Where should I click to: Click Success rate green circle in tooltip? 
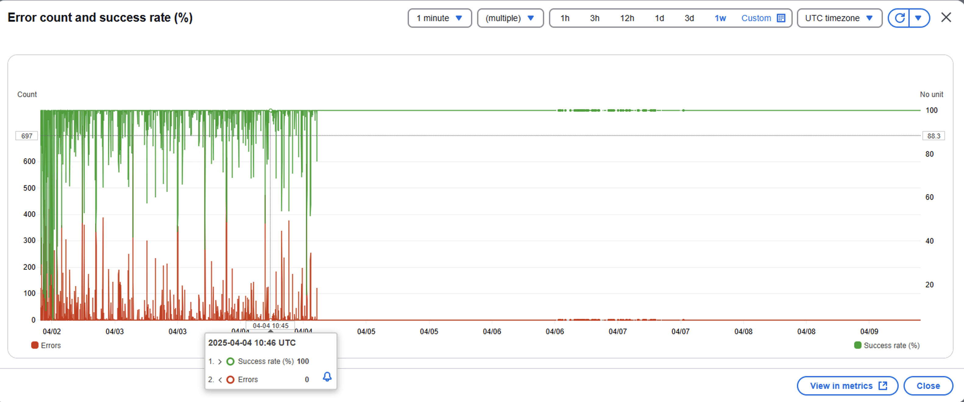click(x=231, y=361)
